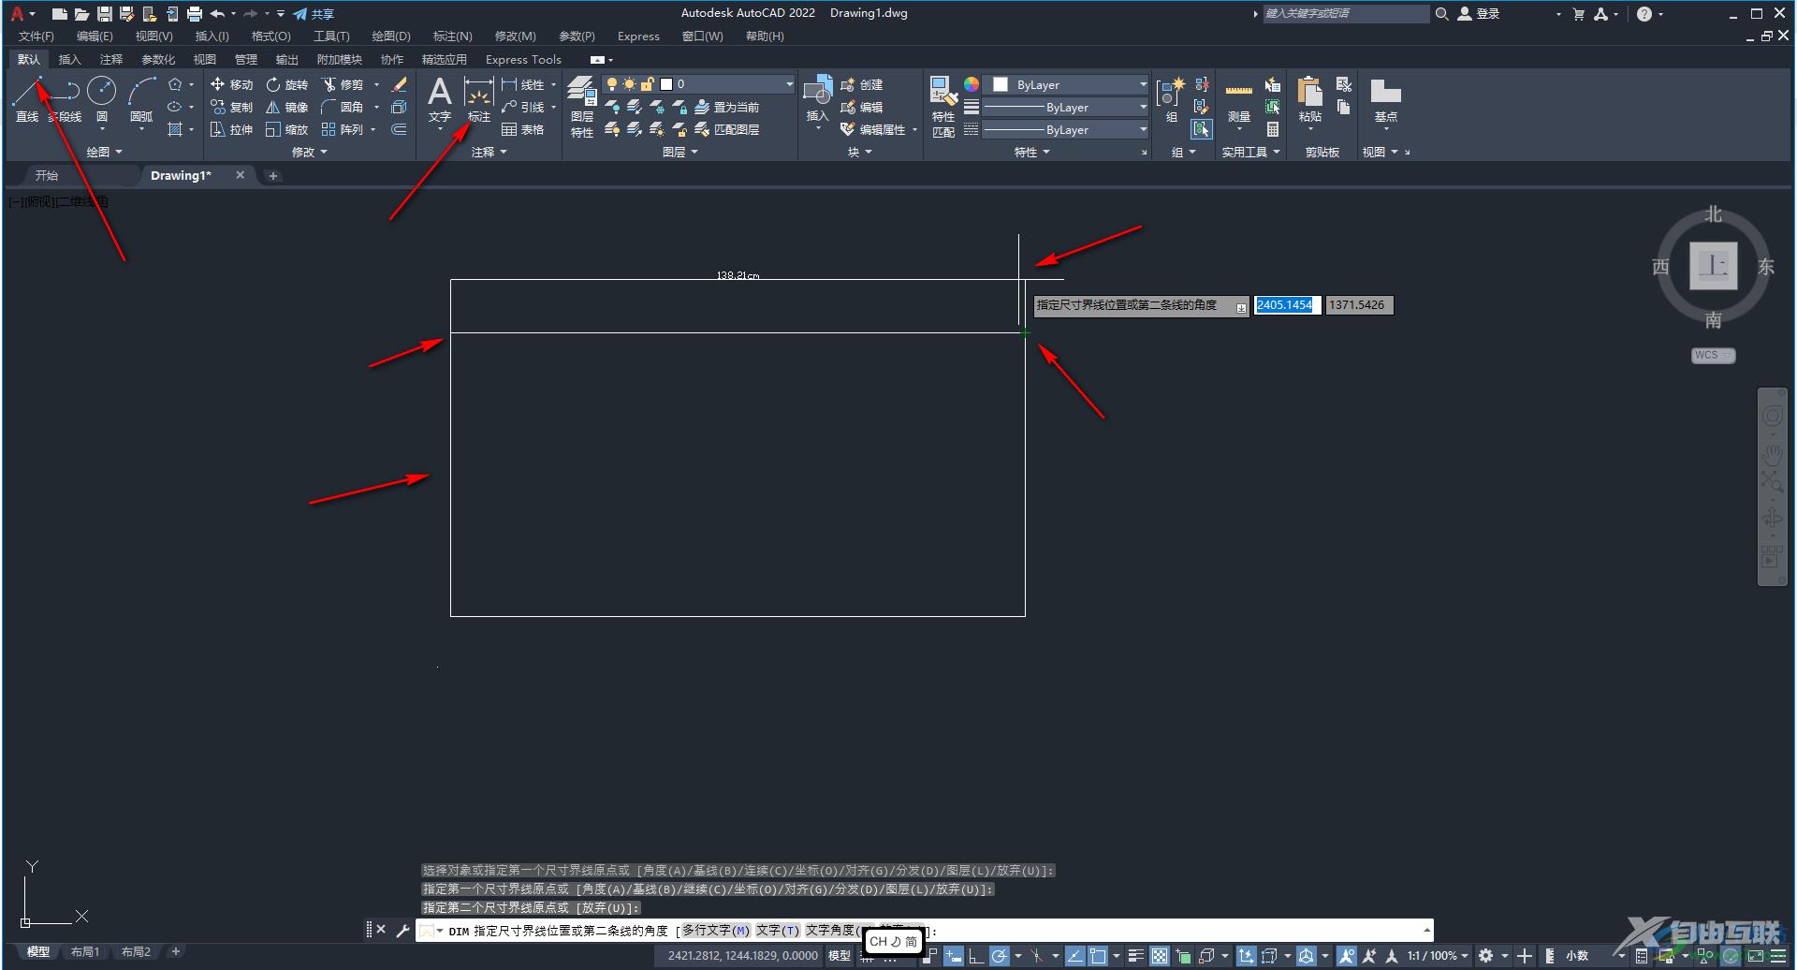Click the 标注 dimension tool

478,100
